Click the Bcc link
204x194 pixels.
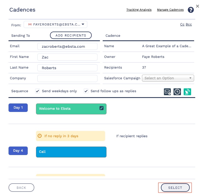click(x=189, y=25)
